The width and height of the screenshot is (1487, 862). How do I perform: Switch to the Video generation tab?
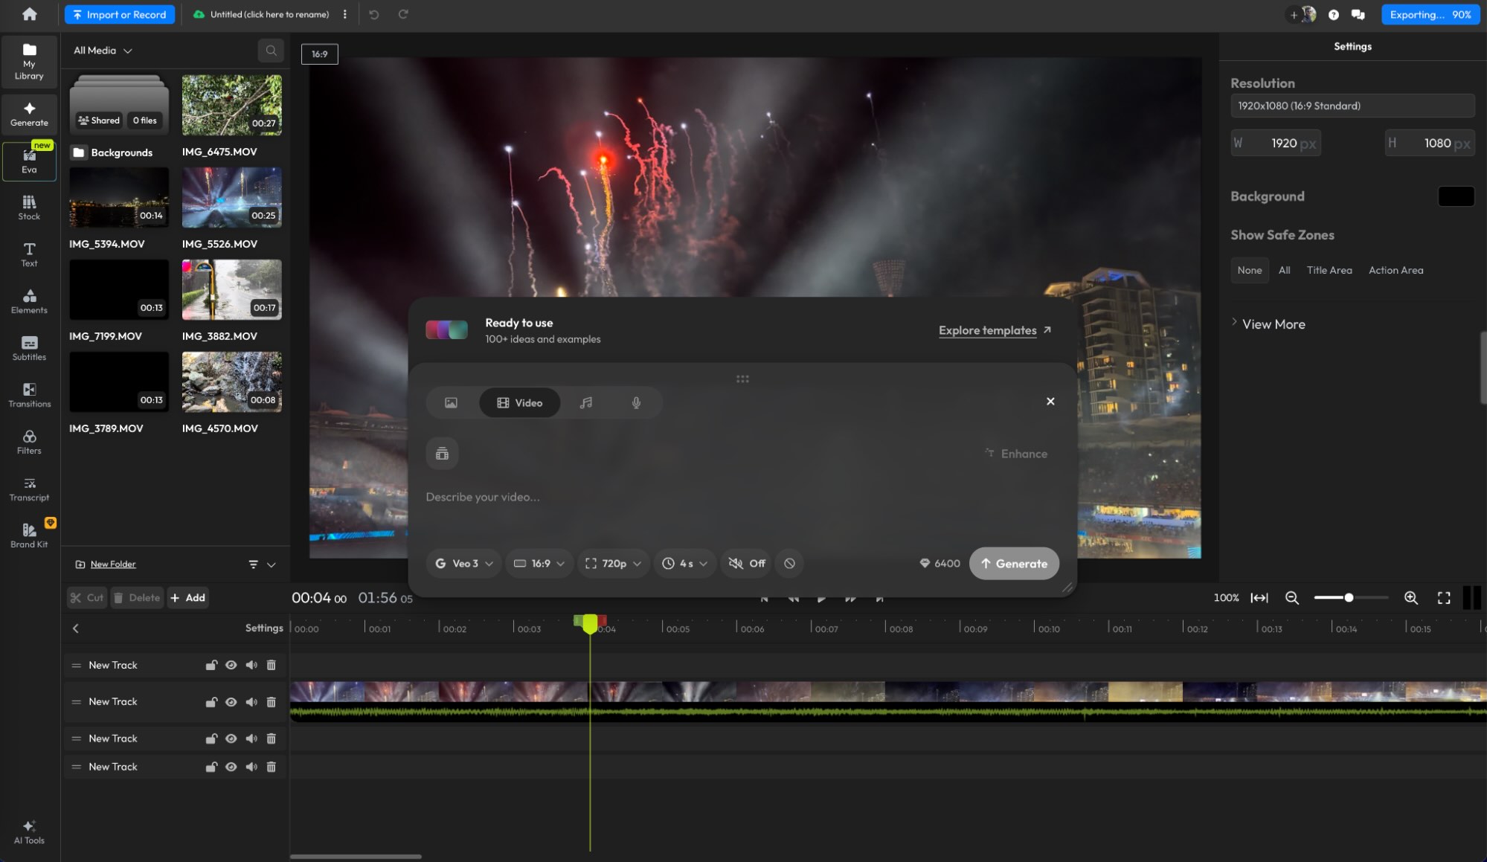tap(519, 402)
